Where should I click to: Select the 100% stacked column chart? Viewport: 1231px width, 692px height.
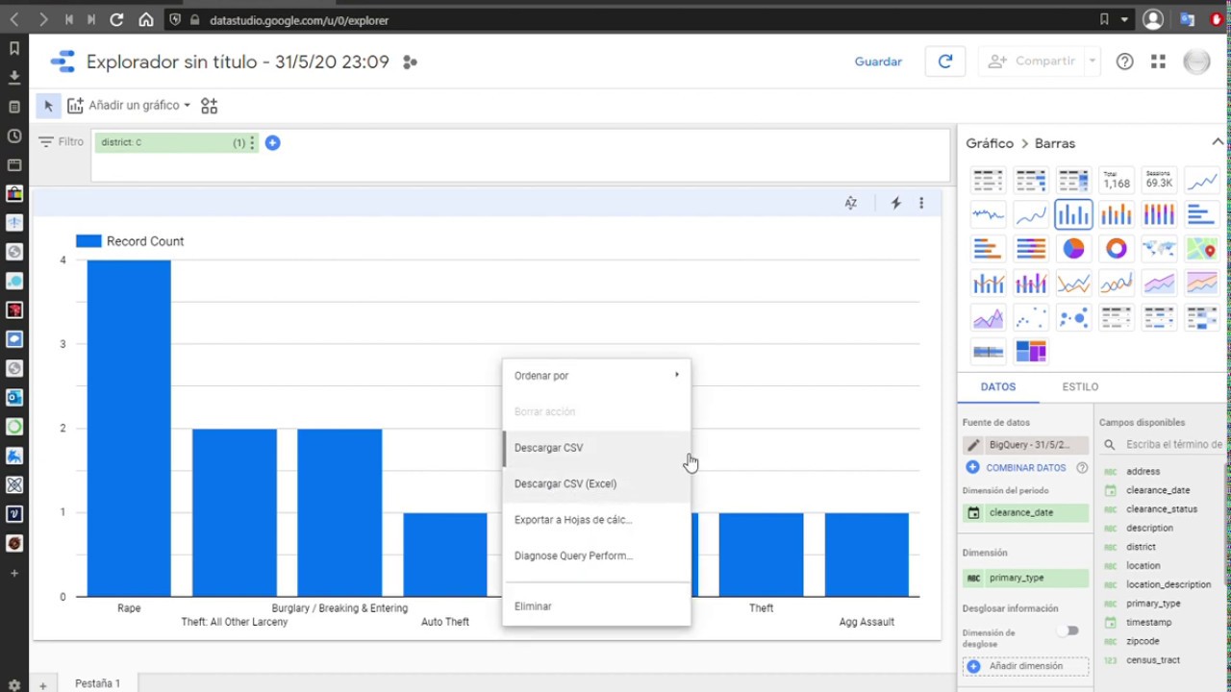pyautogui.click(x=1159, y=214)
